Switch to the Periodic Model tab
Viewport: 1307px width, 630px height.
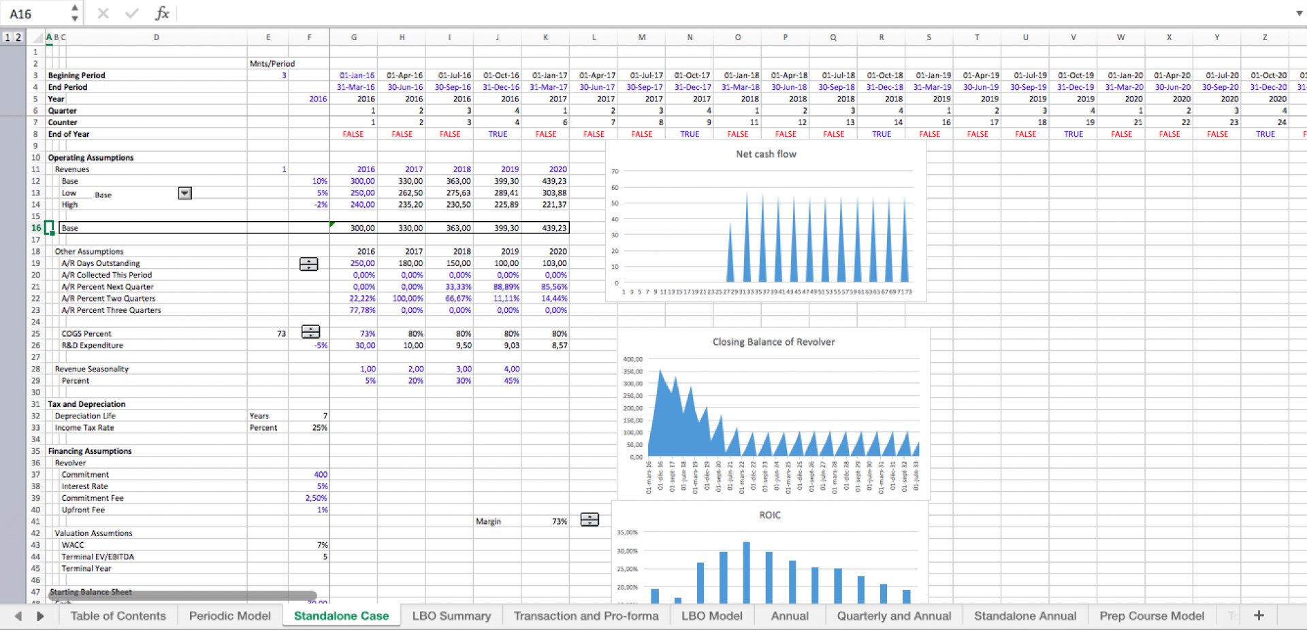(229, 616)
